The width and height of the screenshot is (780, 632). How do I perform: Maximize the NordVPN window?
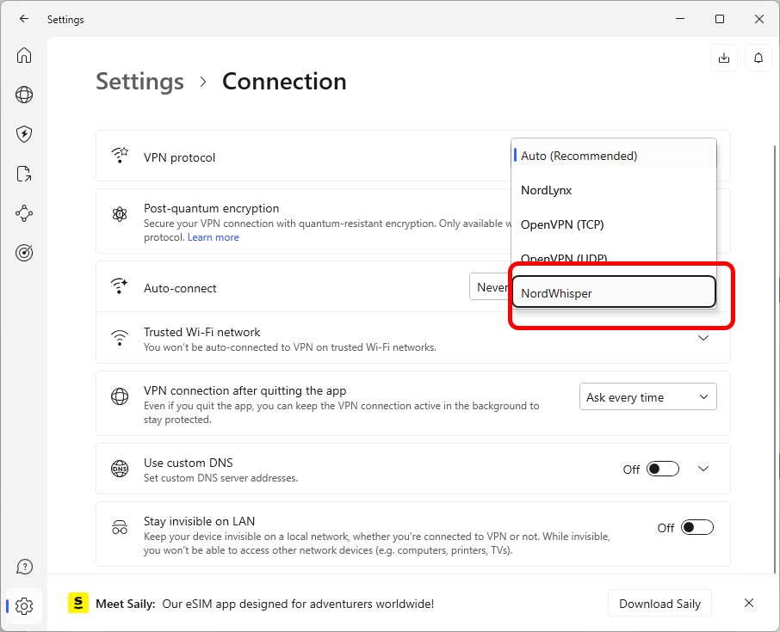coord(720,19)
